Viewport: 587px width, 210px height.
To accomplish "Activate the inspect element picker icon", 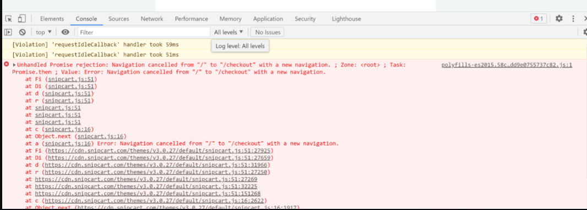I will (9, 18).
